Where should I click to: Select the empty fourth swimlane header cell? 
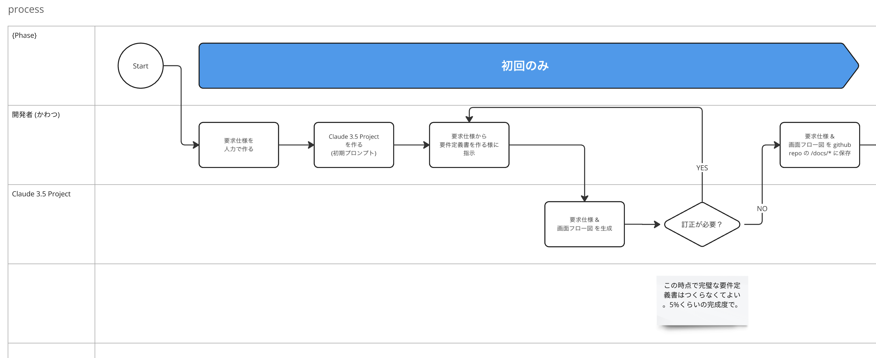point(51,303)
